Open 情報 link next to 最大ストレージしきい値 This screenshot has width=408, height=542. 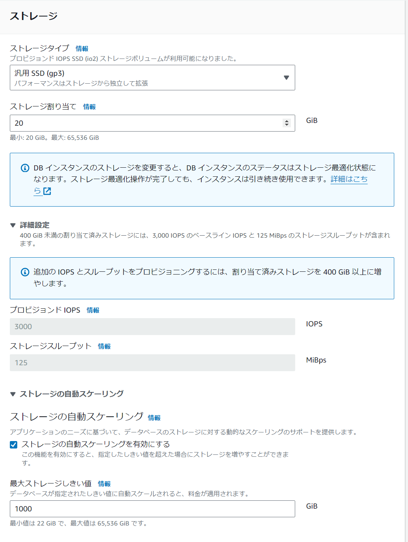[x=104, y=484]
